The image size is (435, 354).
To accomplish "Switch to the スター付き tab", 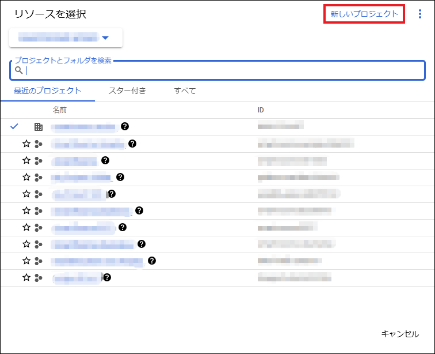I will point(127,91).
